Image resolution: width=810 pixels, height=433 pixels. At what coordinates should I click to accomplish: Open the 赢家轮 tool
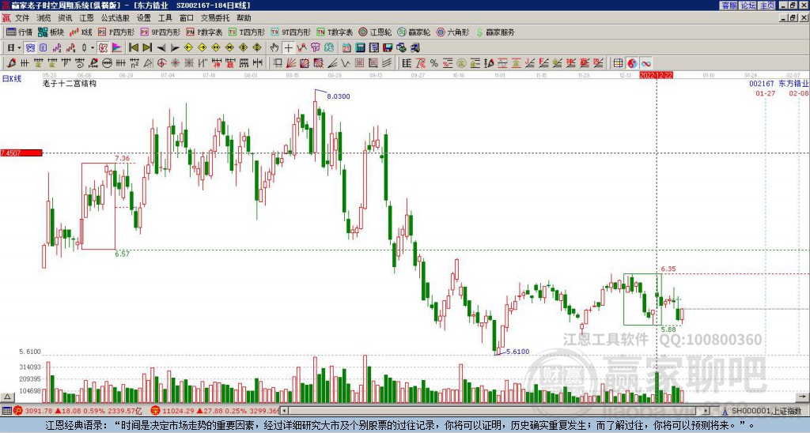(414, 32)
